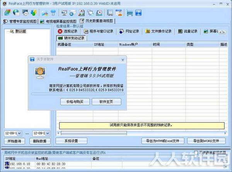Click the bottom list scroll-down arrow
The image size is (232, 172).
pyautogui.click(x=226, y=167)
